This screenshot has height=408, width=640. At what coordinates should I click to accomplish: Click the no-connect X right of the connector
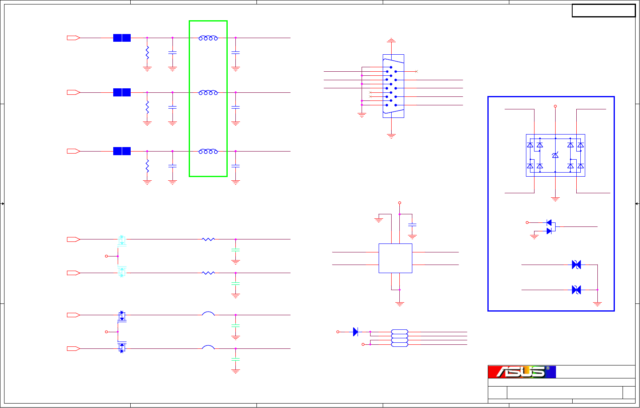pos(416,71)
